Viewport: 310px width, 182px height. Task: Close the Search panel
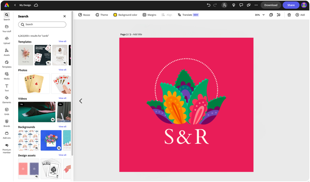tap(64, 17)
